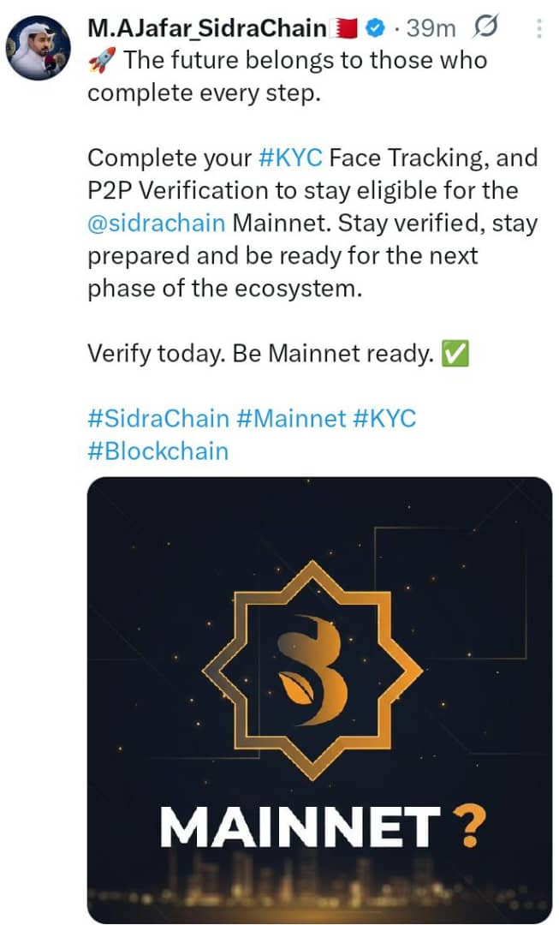The image size is (559, 925).
Task: Click the Bahrain flag emoji beside name
Action: point(344,27)
